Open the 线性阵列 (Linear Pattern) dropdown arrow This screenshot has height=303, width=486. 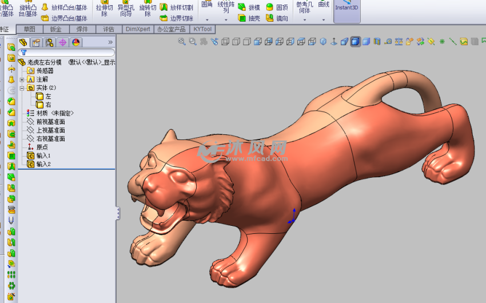click(225, 19)
